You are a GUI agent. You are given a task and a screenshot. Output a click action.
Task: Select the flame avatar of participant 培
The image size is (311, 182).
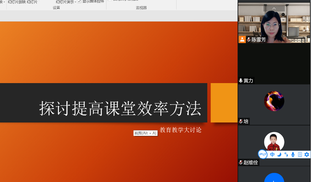click(274, 101)
